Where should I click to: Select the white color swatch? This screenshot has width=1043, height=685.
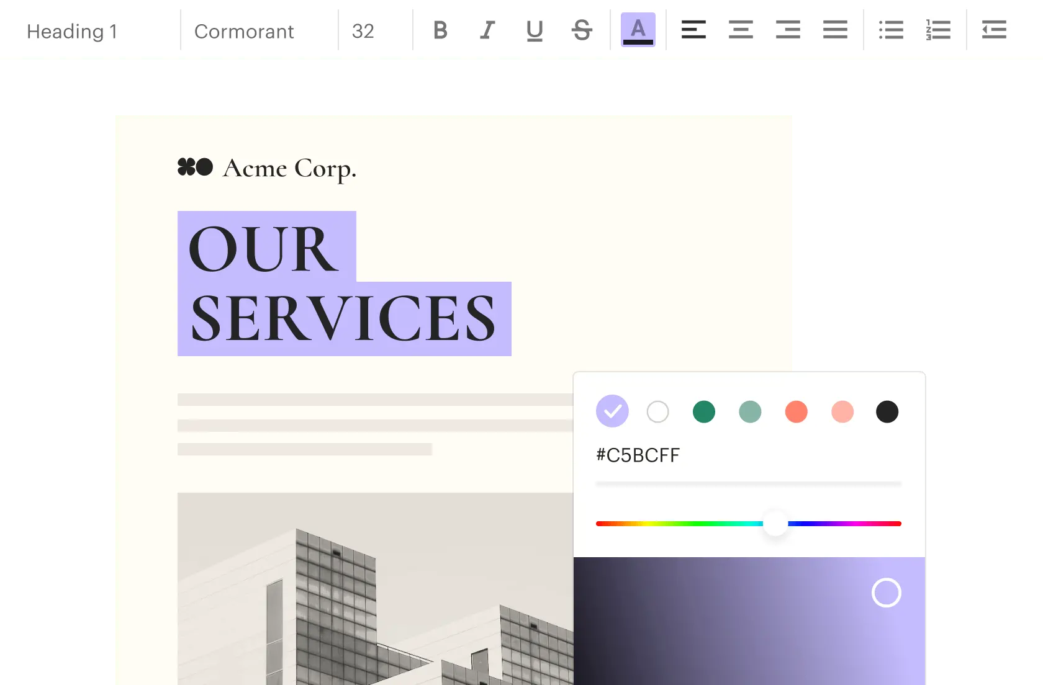657,411
